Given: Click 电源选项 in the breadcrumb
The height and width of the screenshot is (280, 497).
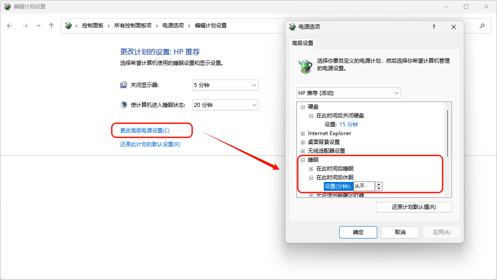Looking at the screenshot, I should pos(173,26).
